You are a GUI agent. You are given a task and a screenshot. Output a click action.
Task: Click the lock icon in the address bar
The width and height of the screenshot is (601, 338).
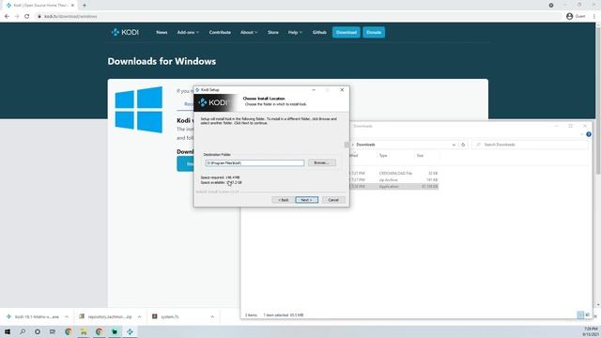pos(39,17)
